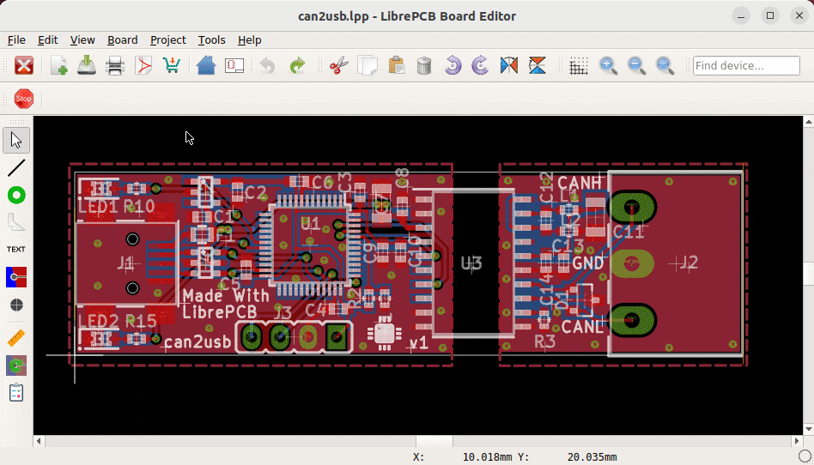Click the Flip Horizontal icon

(509, 65)
